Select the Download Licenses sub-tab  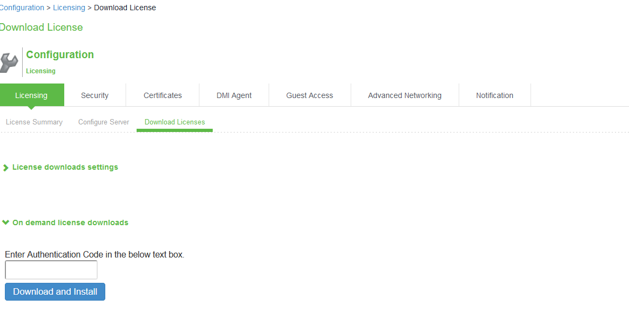click(174, 122)
